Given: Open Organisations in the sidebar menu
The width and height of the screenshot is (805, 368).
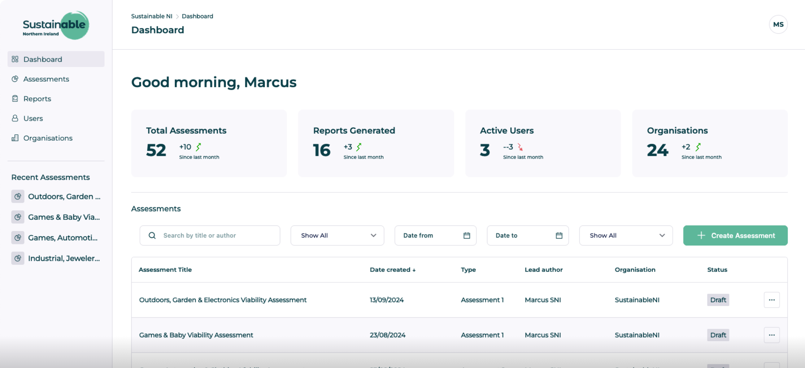Looking at the screenshot, I should [48, 138].
